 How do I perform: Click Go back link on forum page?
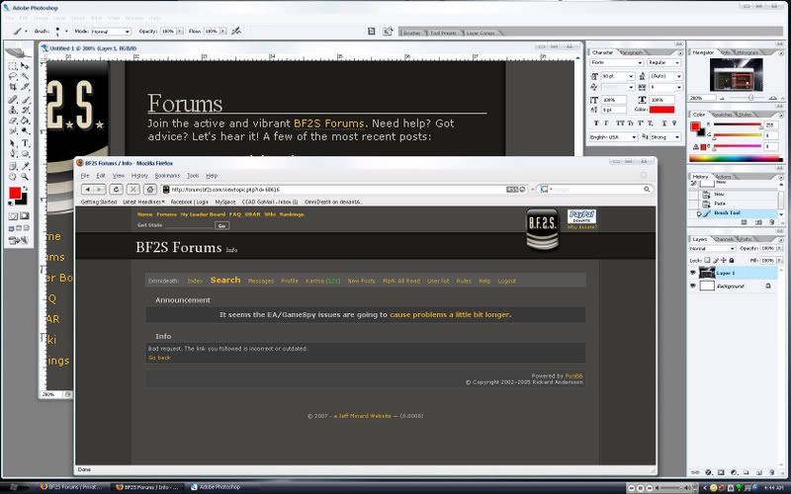pos(159,358)
